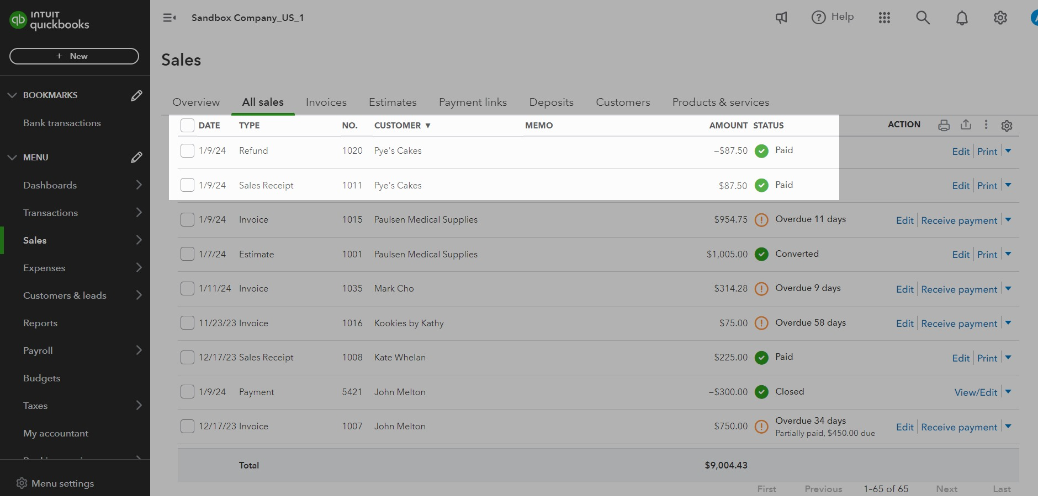Viewport: 1038px width, 496px height.
Task: Select the Sales Receipt 1011 row checkbox
Action: pos(187,185)
